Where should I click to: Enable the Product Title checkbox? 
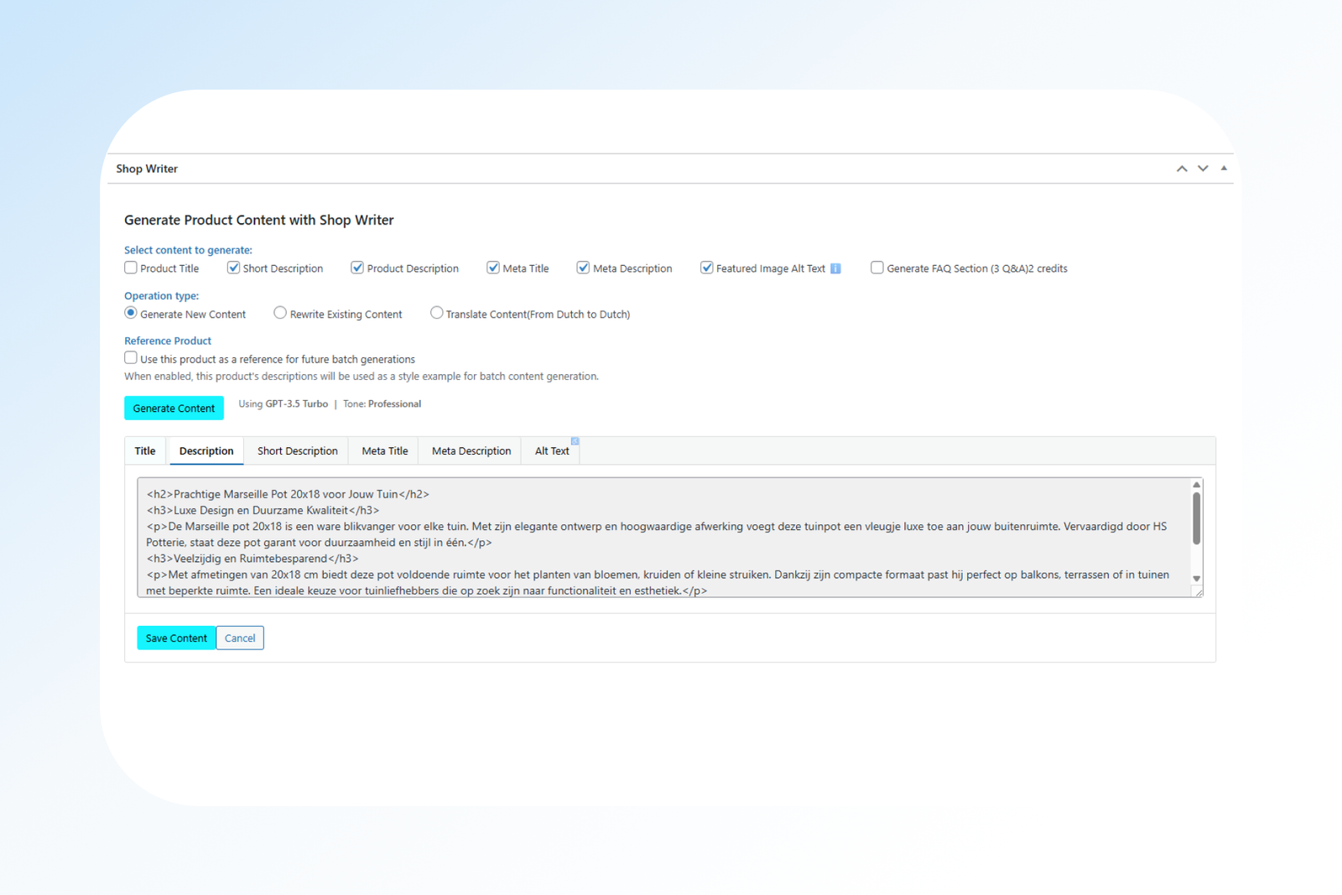click(x=131, y=268)
